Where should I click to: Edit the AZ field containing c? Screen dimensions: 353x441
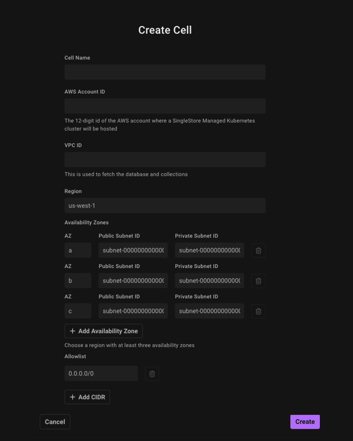tap(78, 311)
